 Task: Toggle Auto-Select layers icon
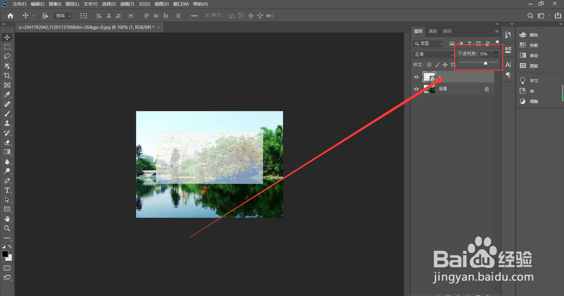(x=45, y=16)
